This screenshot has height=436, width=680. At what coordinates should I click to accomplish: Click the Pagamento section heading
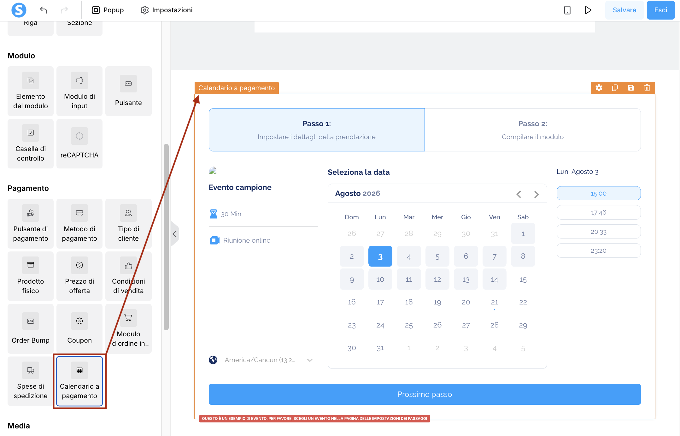(28, 188)
